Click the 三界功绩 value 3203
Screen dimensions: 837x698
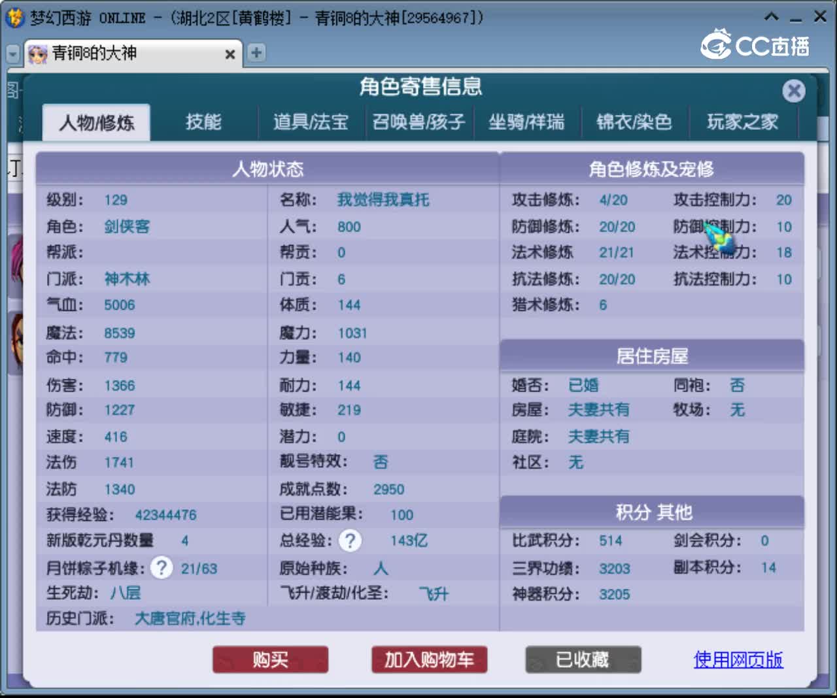coord(615,569)
